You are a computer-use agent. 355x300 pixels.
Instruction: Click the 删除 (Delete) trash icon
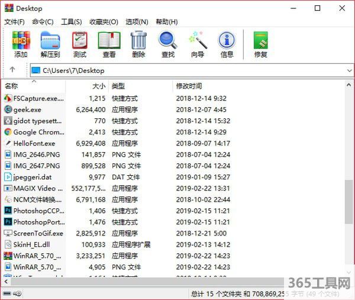[x=138, y=41]
